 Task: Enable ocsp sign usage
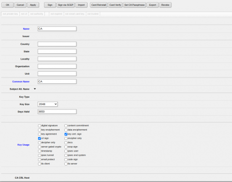66,147
